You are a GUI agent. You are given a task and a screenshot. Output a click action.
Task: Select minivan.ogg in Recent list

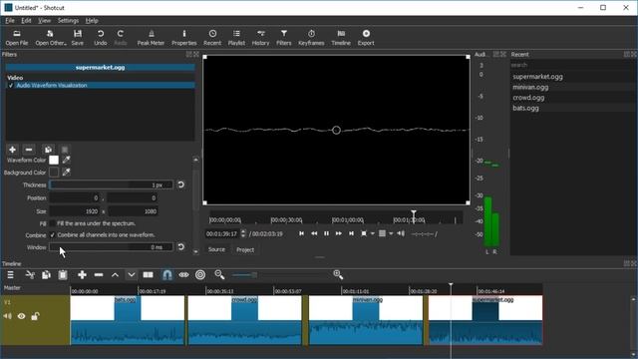(x=530, y=87)
